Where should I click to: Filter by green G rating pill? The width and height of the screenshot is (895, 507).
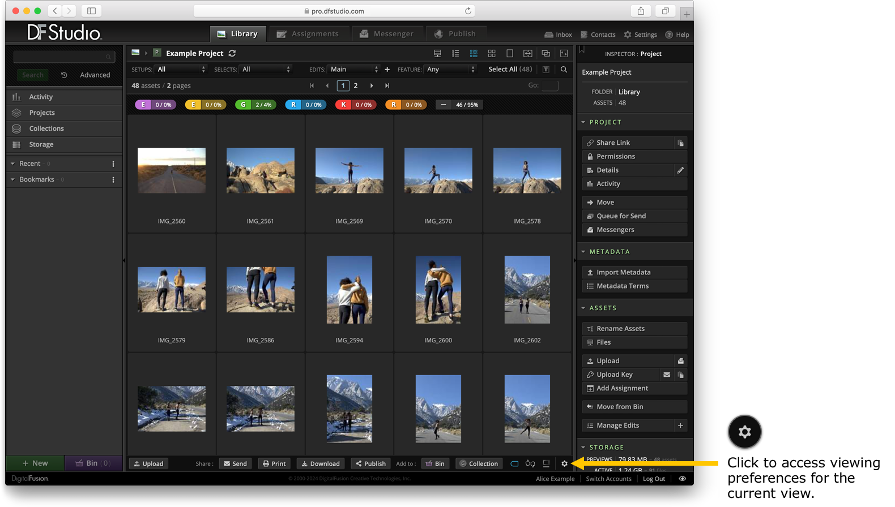[x=255, y=105]
